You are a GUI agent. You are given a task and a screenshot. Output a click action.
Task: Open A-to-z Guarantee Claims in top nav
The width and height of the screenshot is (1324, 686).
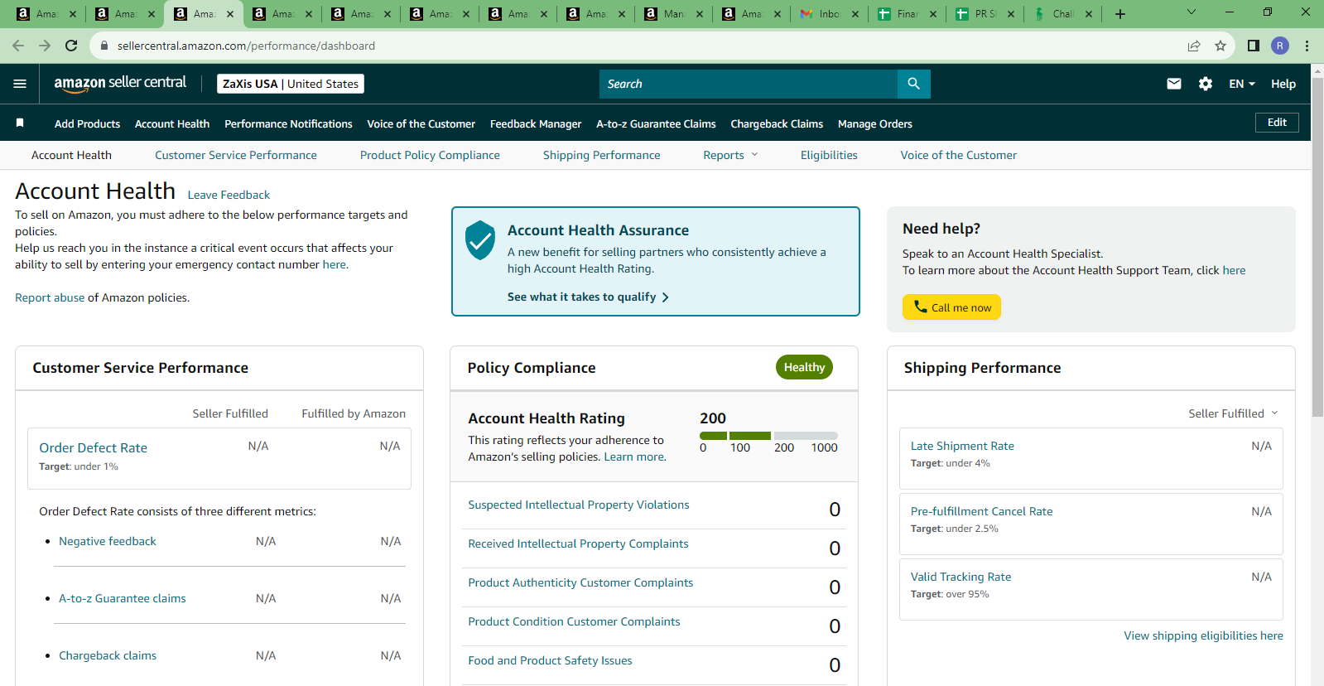click(656, 123)
